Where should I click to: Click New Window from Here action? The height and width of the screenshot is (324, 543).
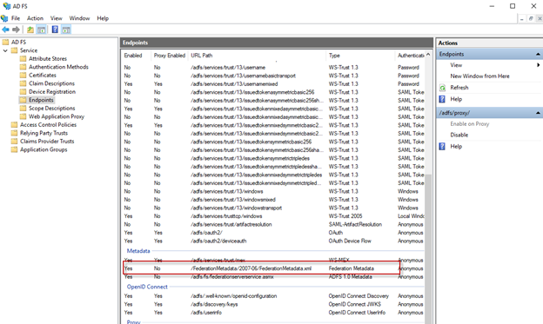(x=479, y=76)
